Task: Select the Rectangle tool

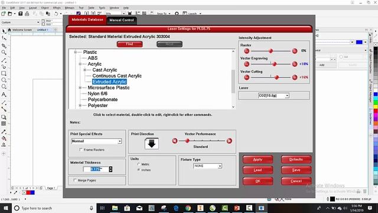Action: (x=4, y=73)
